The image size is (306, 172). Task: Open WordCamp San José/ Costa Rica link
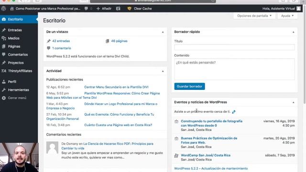click(206, 155)
